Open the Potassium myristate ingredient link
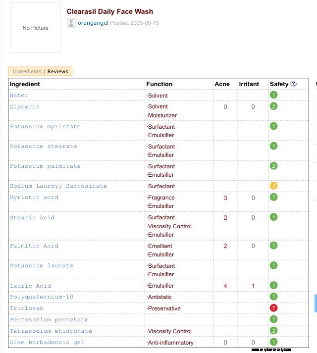The image size is (317, 353). [45, 127]
